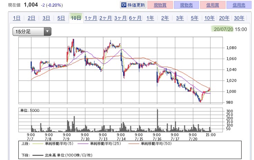Screen dimensions: 254x160
Task: Select the 5日 chart period
Action: [61, 18]
